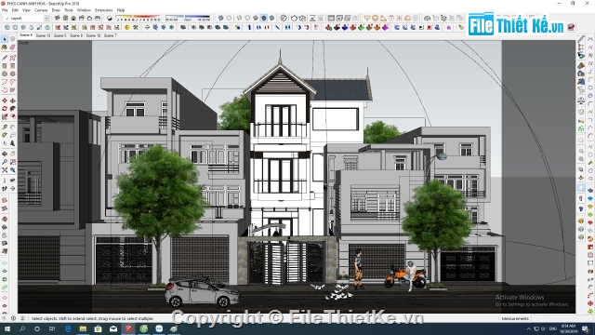Pick the Scale tool
Screen dimensions: 595x335
[x=5, y=116]
